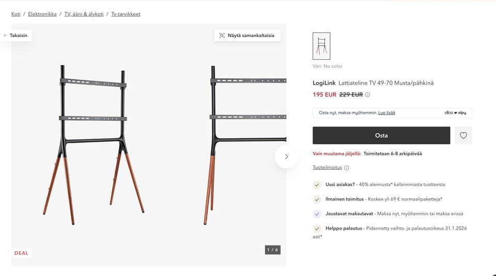Viewport: 496px width, 276px height.
Task: Select the No color variant swatch
Action: (x=321, y=46)
